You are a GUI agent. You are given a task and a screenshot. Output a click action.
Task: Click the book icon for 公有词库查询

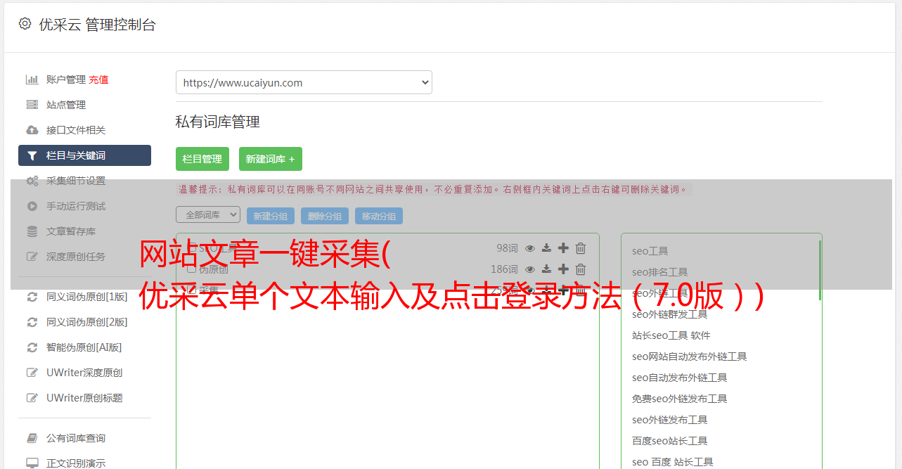(32, 438)
